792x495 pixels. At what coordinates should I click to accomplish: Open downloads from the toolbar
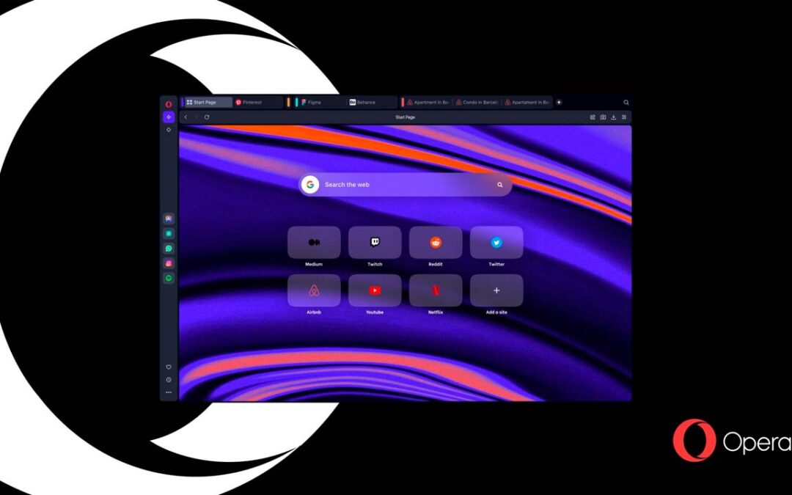click(613, 117)
